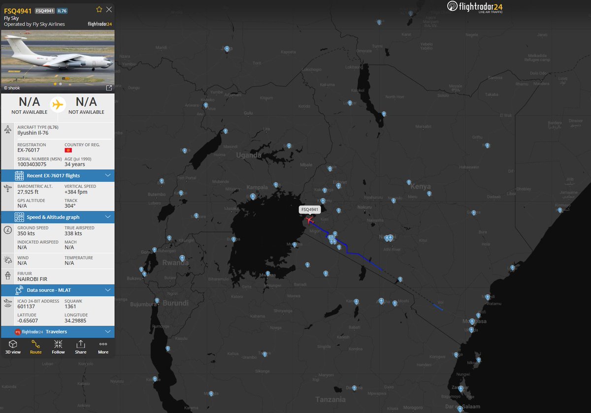This screenshot has width=591, height=413.
Task: Click the FSQ4941 map label
Action: [x=310, y=210]
